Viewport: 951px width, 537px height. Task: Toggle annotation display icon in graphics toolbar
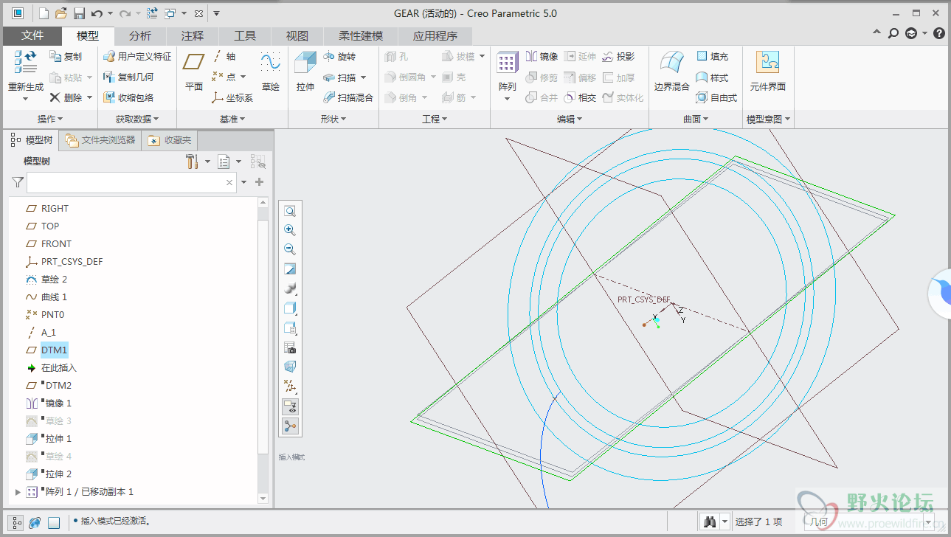[290, 406]
